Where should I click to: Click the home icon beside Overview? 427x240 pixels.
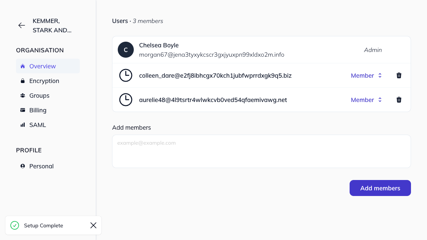pyautogui.click(x=23, y=66)
